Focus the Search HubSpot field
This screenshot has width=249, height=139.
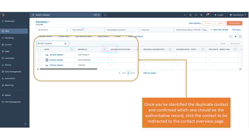(x=65, y=15)
